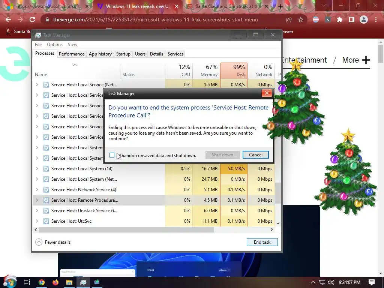Screen dimensions: 384x288
Task: Click the Cancel button in the dialog
Action: click(x=255, y=155)
